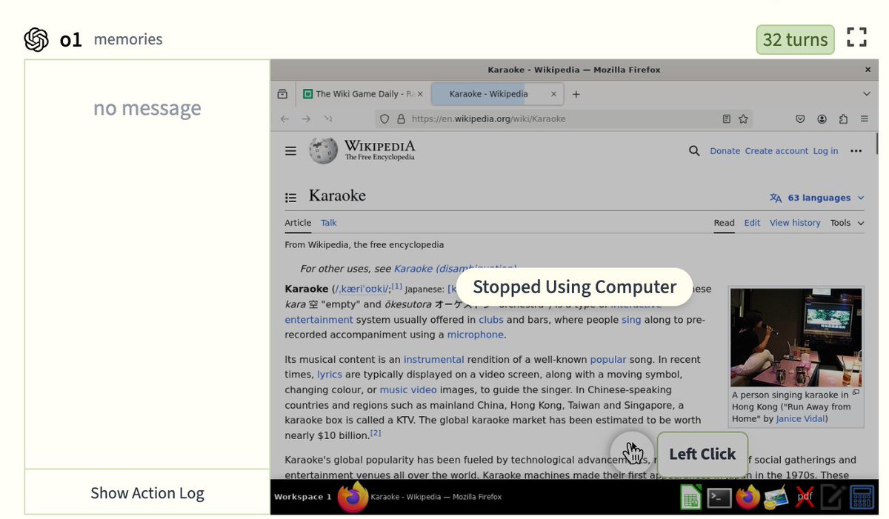Click the Wikipedia search magnifier icon
Screen dimensions: 889x519
tap(694, 151)
